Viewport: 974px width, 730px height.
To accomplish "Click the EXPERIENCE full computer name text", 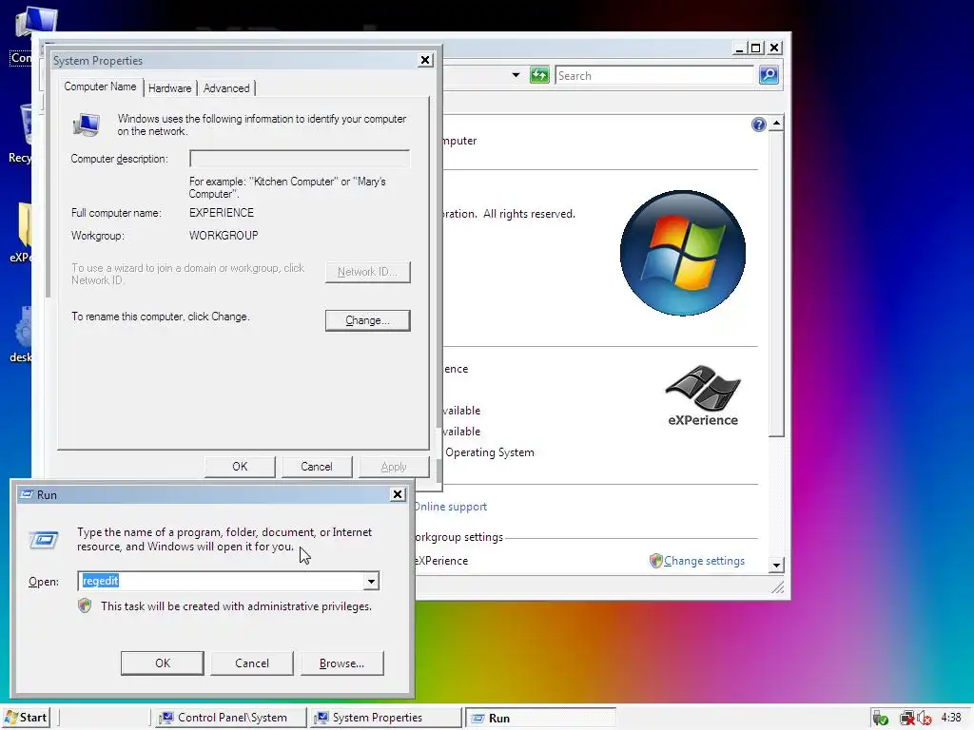I will [221, 212].
